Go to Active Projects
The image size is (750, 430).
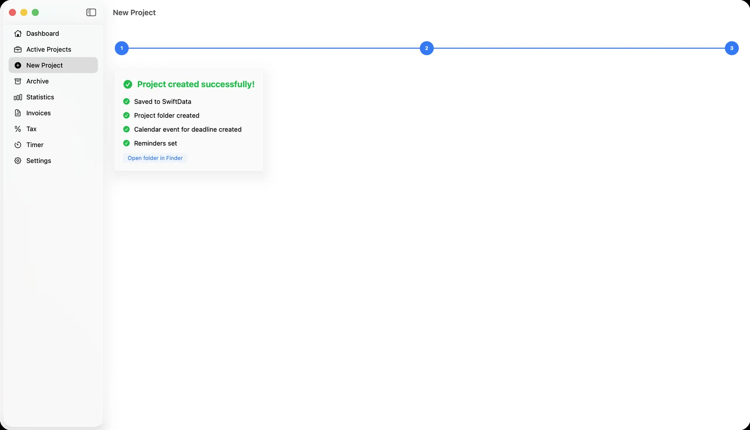click(53, 50)
